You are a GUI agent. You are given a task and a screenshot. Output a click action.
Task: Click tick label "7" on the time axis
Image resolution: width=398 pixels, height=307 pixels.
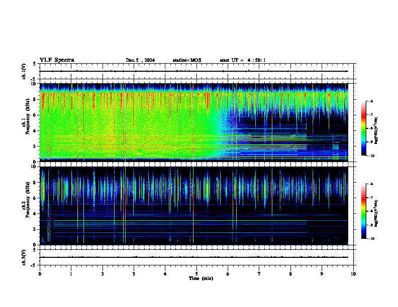pyautogui.click(x=259, y=274)
